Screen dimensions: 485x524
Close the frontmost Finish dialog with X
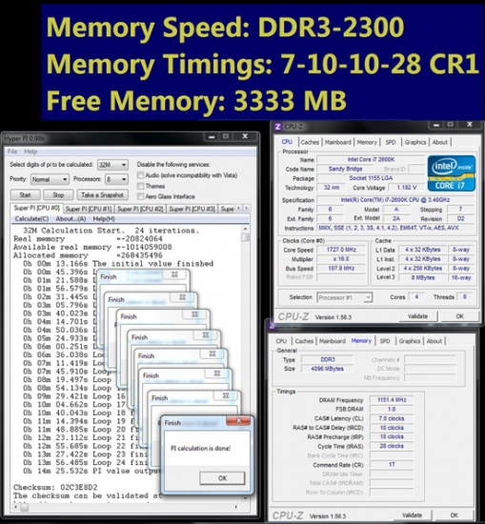238,421
